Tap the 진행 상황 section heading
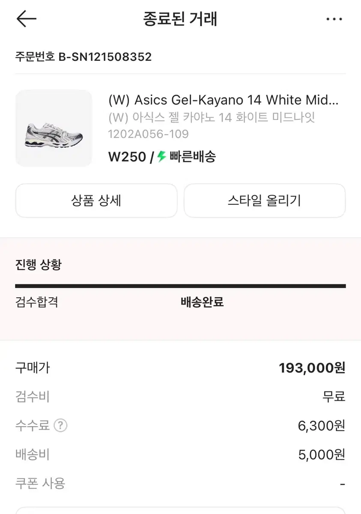 (39, 265)
